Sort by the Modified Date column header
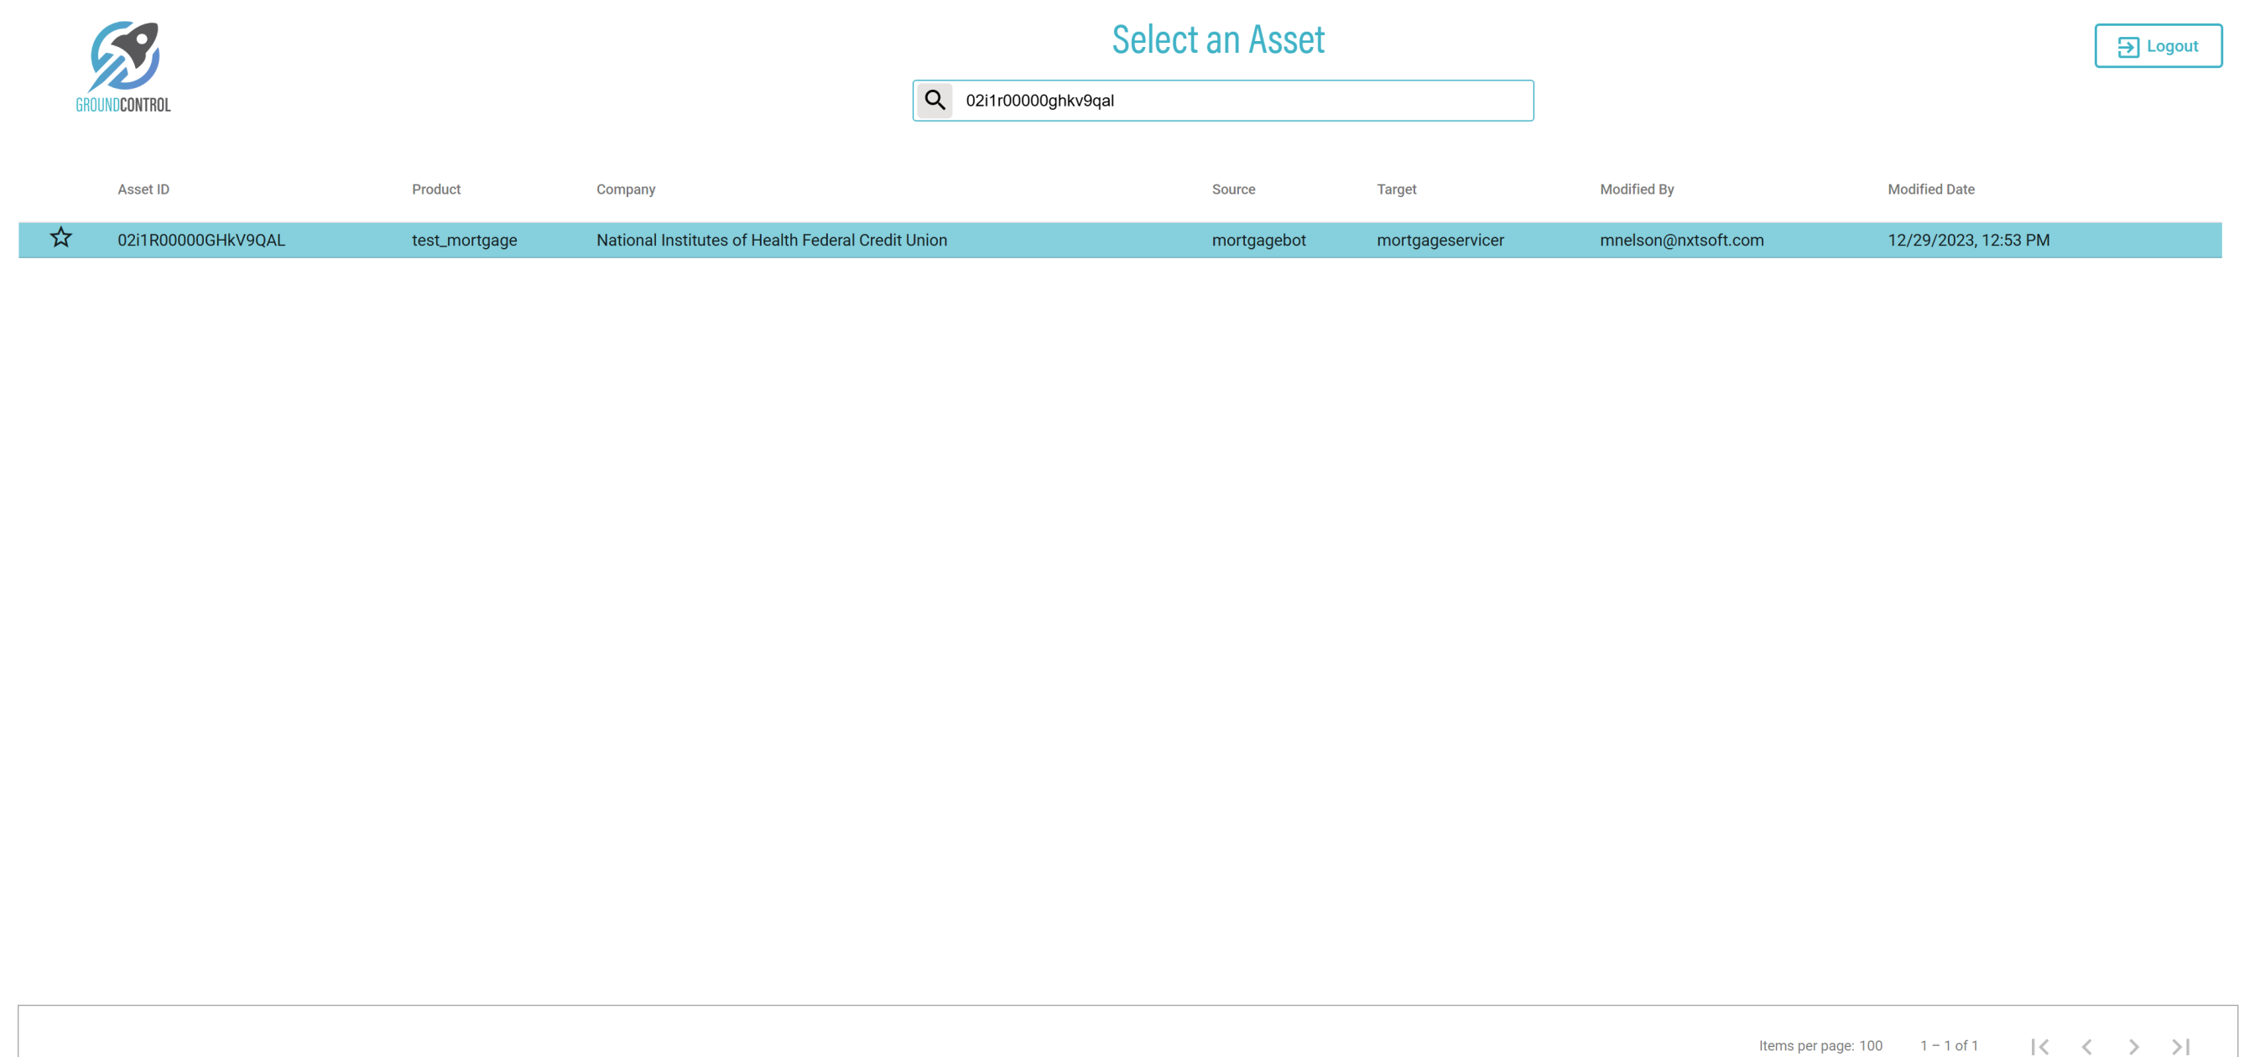Image resolution: width=2255 pixels, height=1057 pixels. [1930, 190]
